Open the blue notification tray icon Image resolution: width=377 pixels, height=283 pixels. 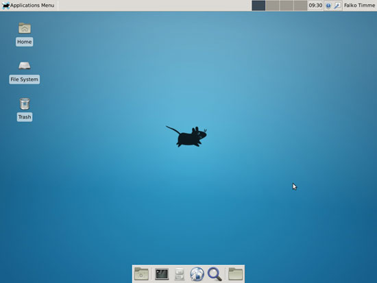[328, 5]
